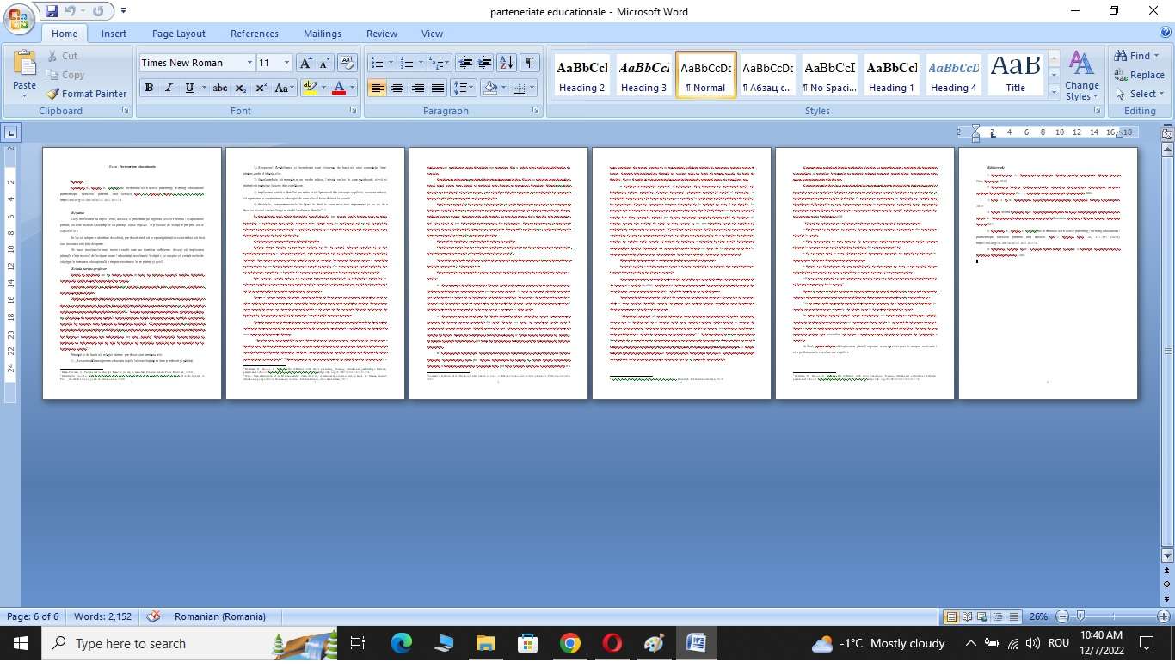Click the Sort icon in Paragraph group
1175x668 pixels.
[x=507, y=63]
